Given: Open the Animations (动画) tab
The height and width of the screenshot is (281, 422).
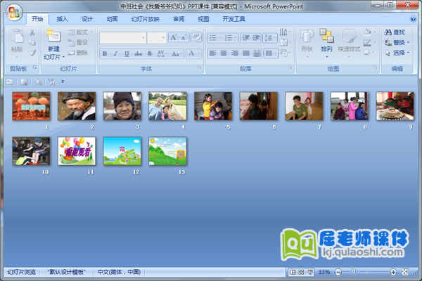Looking at the screenshot, I should coord(112,19).
